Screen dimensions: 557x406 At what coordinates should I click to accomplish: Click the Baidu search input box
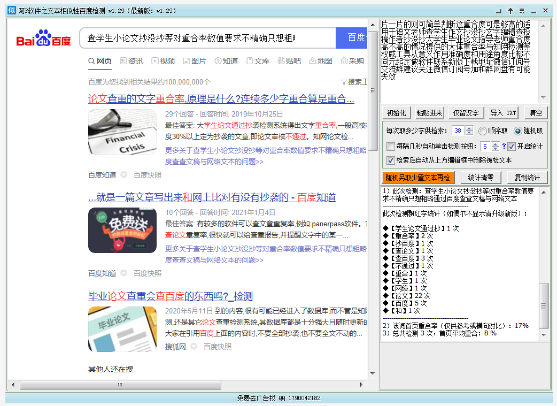(x=208, y=37)
